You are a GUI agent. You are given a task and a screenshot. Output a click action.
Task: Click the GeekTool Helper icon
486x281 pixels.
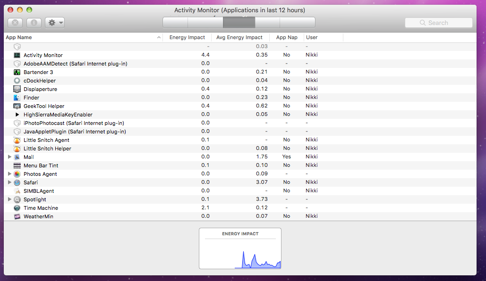[17, 106]
